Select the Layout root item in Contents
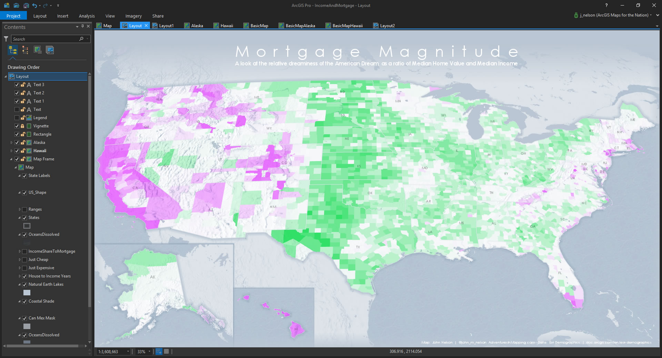The image size is (662, 358). click(48, 76)
